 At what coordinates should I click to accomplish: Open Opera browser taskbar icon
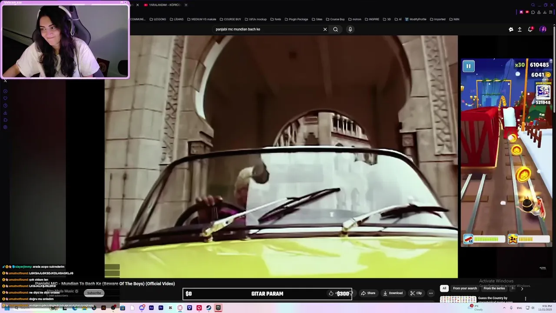point(180,308)
